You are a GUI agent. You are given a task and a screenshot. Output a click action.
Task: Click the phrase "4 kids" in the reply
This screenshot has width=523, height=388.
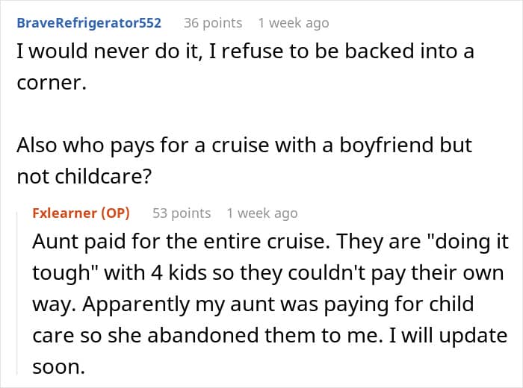pos(179,273)
